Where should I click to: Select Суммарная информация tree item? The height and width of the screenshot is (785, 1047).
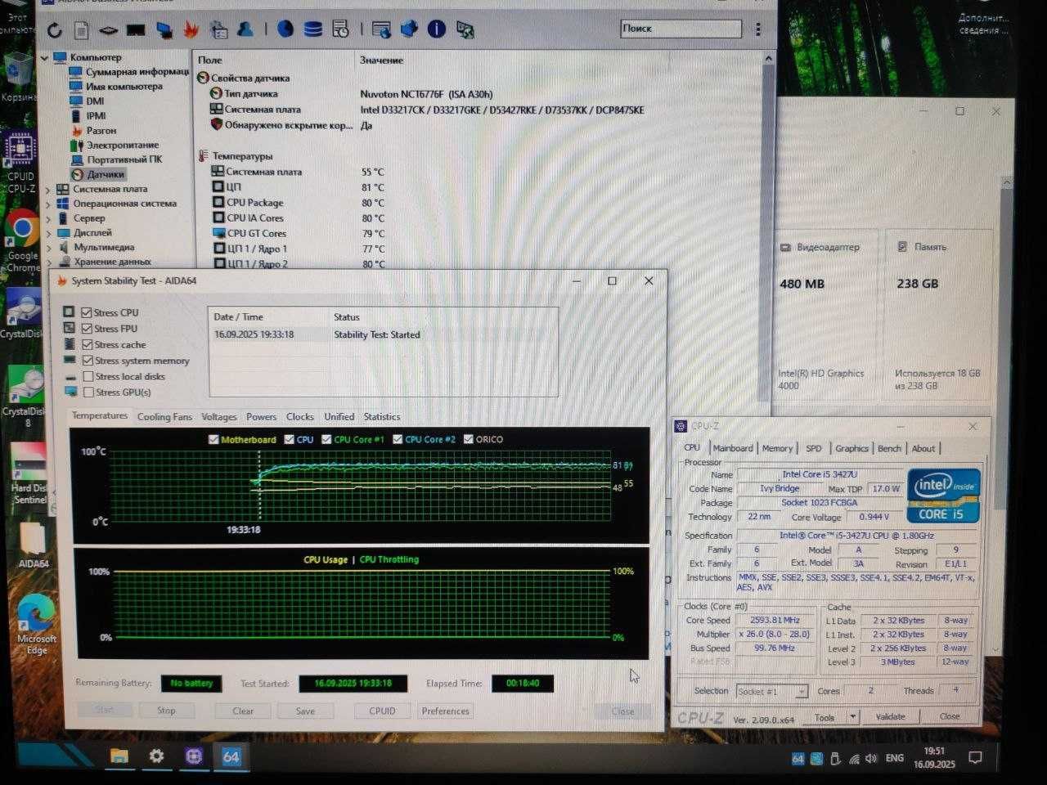136,72
